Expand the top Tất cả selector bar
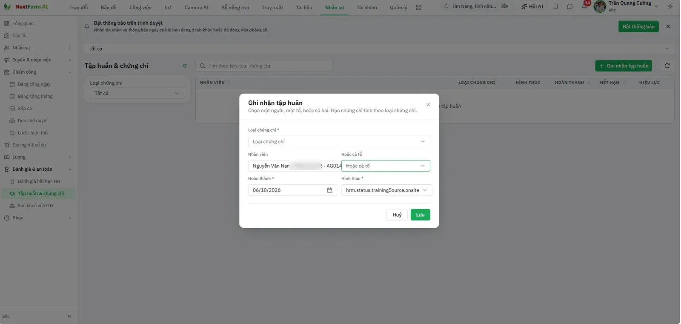 pos(378,49)
